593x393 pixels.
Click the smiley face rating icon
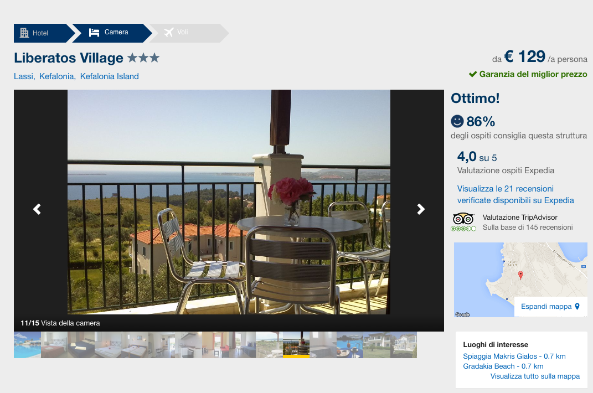coord(457,121)
